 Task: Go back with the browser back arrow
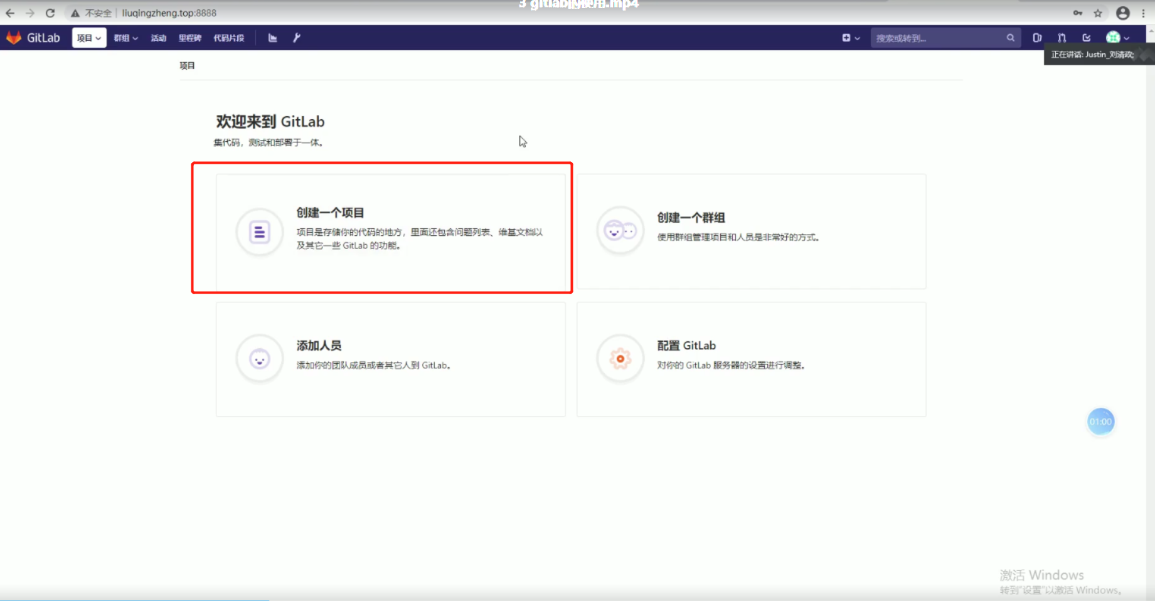[10, 13]
